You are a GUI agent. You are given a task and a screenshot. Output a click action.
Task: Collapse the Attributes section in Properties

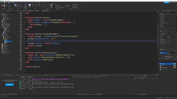coord(159,50)
